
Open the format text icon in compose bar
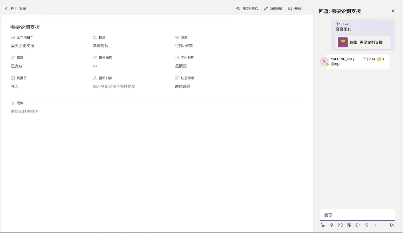tap(323, 225)
